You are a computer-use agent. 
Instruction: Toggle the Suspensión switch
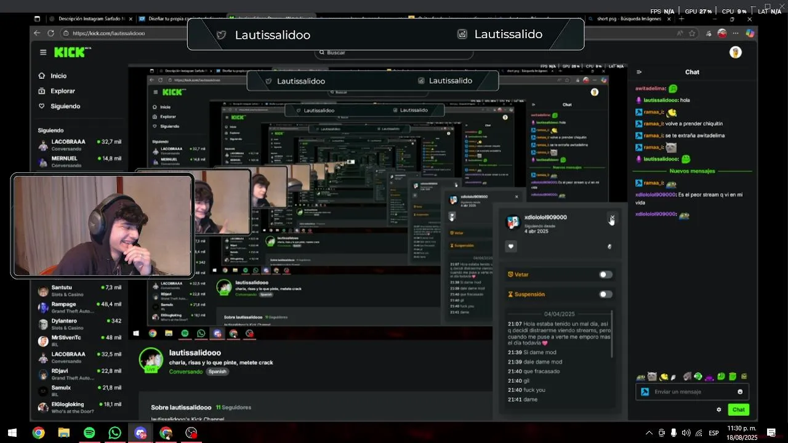[606, 294]
